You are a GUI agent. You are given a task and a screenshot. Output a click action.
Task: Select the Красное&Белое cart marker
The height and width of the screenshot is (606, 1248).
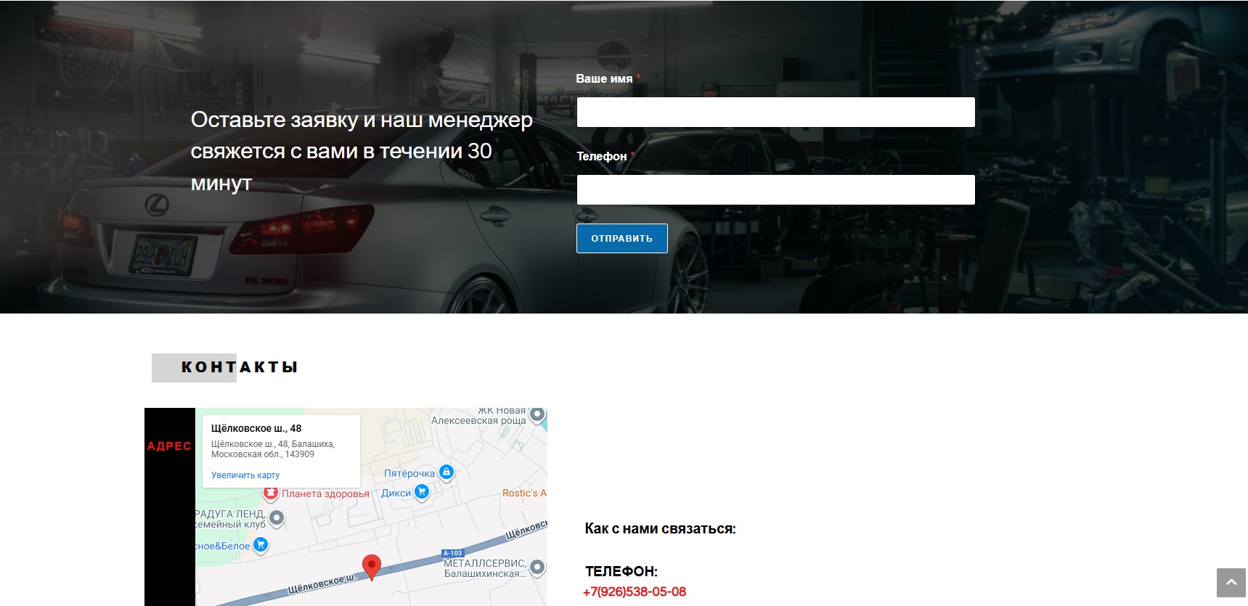(261, 545)
